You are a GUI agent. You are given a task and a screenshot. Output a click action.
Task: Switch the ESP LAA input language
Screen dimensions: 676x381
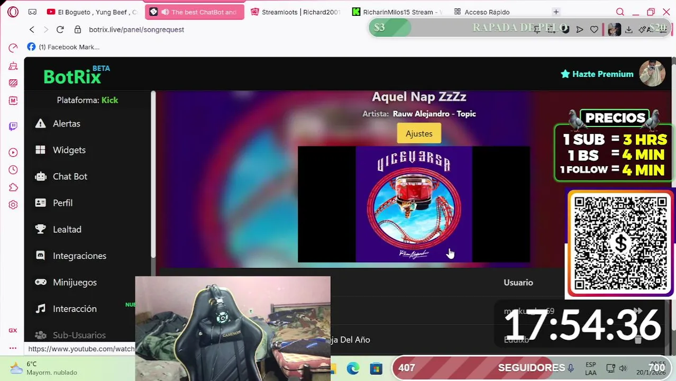591,369
